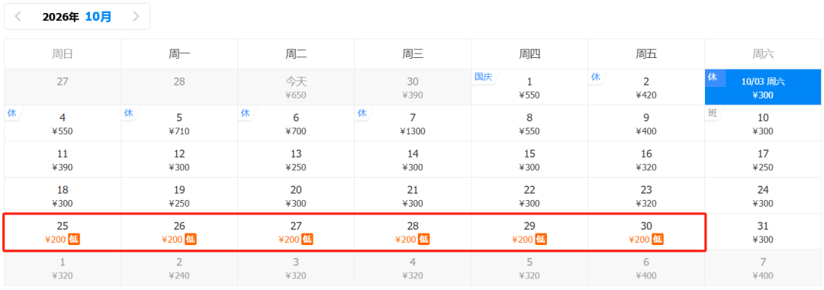The width and height of the screenshot is (824, 290).
Task: Select October 15 date cell
Action: [x=529, y=159]
